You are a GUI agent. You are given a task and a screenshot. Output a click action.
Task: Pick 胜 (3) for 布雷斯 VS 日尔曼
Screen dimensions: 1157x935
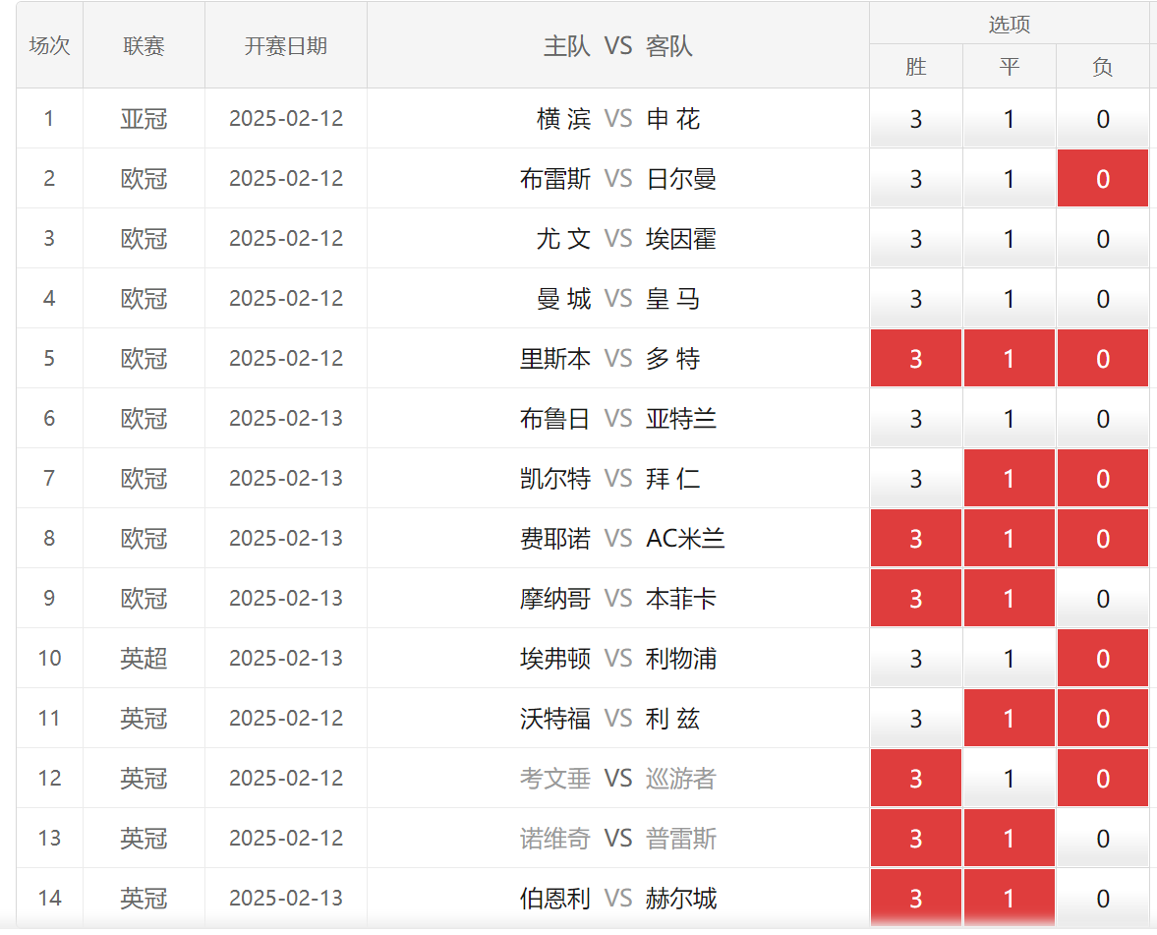click(916, 179)
